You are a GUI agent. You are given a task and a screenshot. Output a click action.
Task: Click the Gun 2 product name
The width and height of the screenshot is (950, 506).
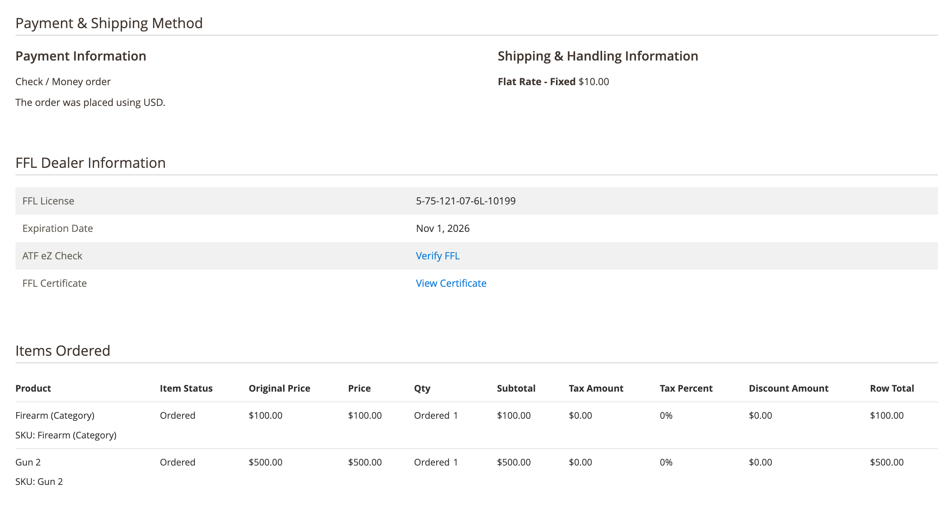tap(28, 462)
